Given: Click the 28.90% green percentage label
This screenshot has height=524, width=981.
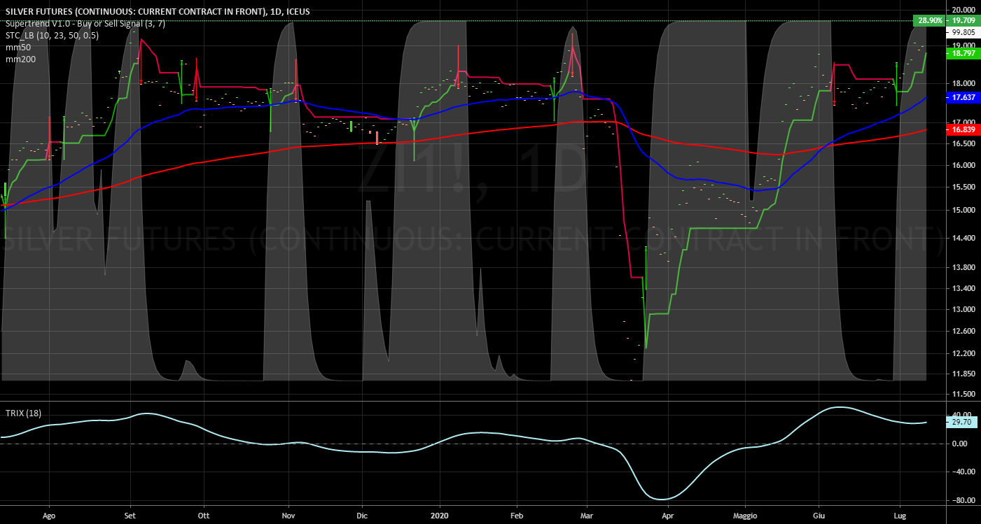Looking at the screenshot, I should click(929, 21).
